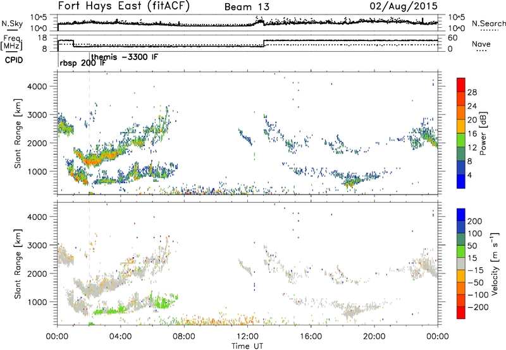The image size is (506, 350).
Task: Click '4000' on the power panel range axis
Action: (x=37, y=87)
